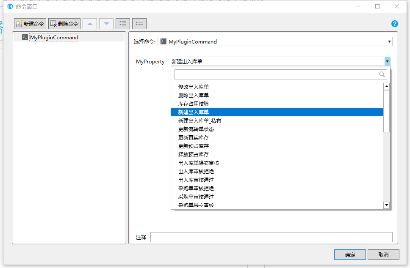410x268 pixels.
Task: Move command up with the up-arrow button
Action: [x=90, y=24]
